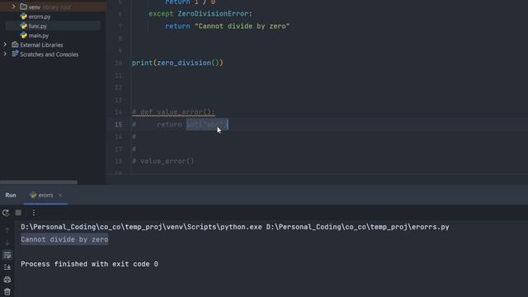
Task: Jump down the stack trace arrow
Action: (7, 243)
